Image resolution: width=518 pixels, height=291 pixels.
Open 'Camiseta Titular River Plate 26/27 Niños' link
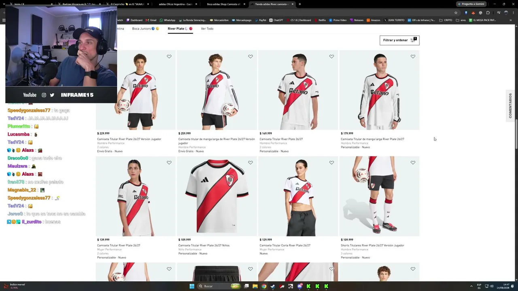pyautogui.click(x=204, y=245)
